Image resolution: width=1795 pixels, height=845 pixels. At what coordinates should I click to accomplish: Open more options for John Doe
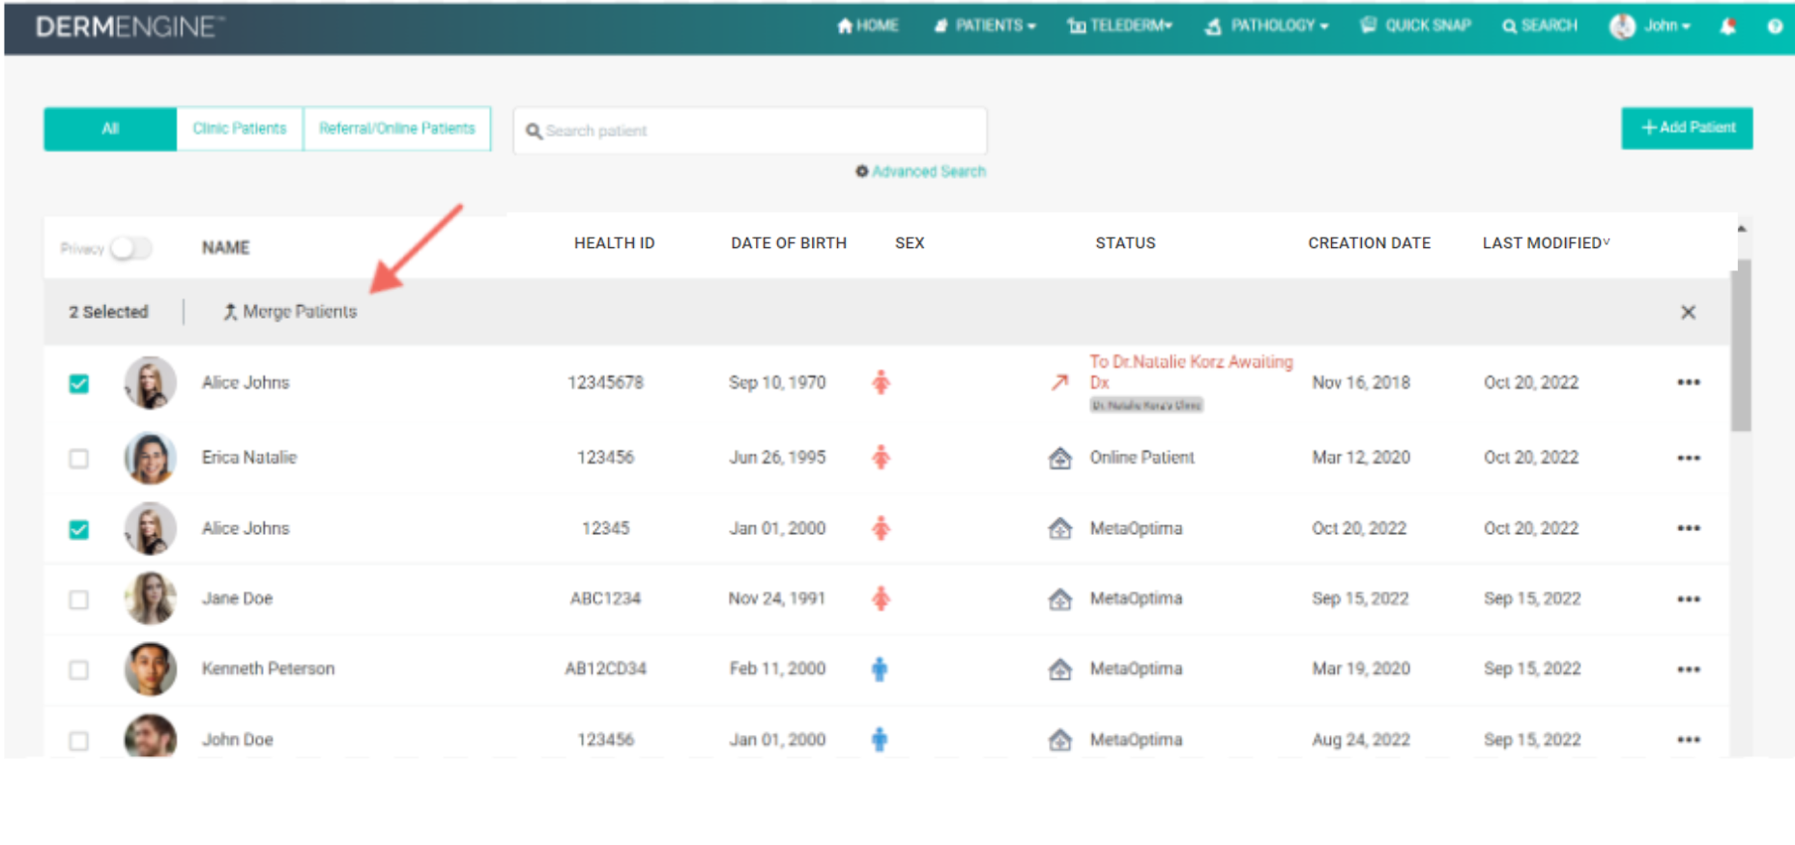point(1689,740)
